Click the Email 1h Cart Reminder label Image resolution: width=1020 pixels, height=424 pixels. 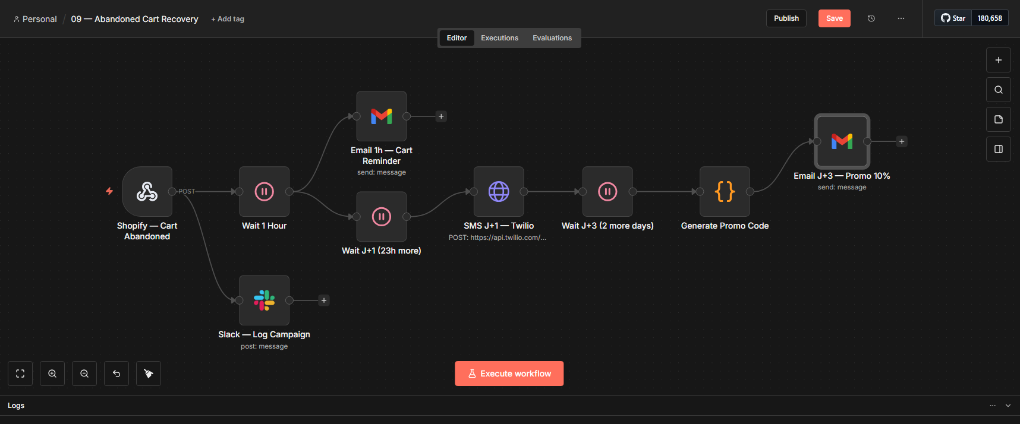[382, 156]
